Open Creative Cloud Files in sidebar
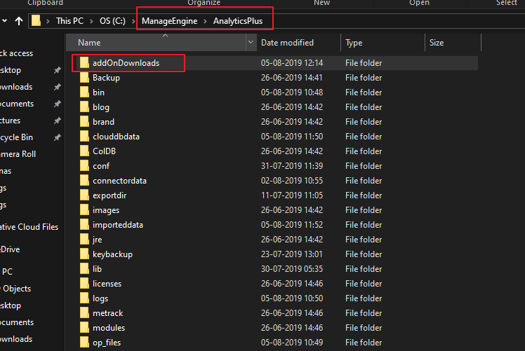Screen dimensions: 525x351 point(29,227)
